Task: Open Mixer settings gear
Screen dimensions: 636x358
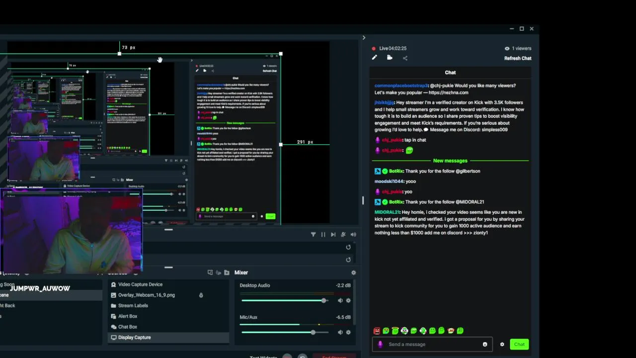Action: [x=354, y=272]
